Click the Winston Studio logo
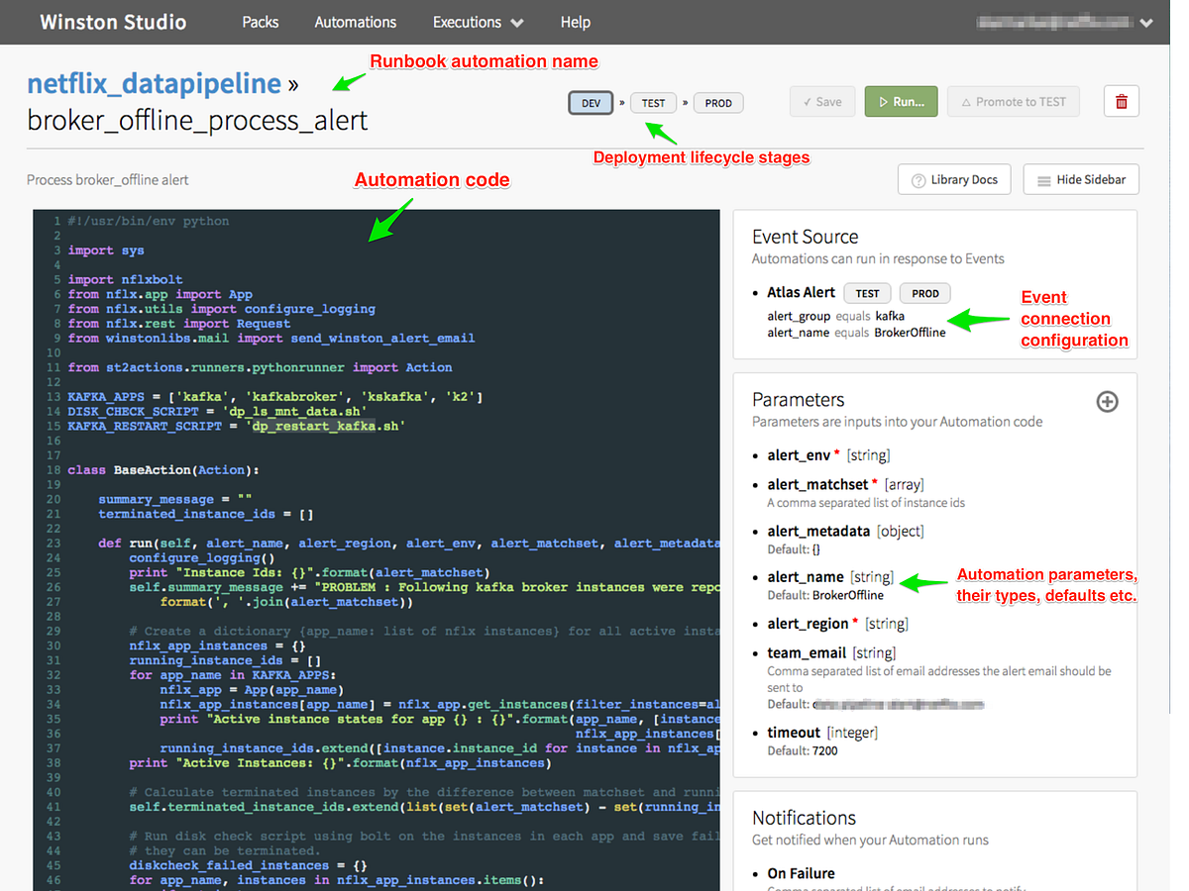Viewport: 1189px width, 891px height. click(113, 22)
